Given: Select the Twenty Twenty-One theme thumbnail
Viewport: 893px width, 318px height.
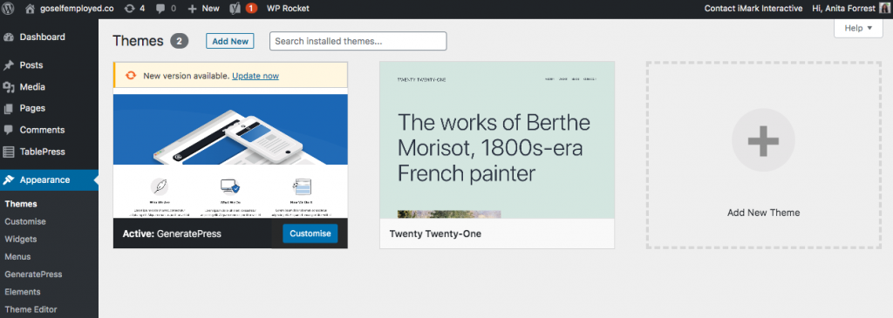Looking at the screenshot, I should (x=497, y=140).
